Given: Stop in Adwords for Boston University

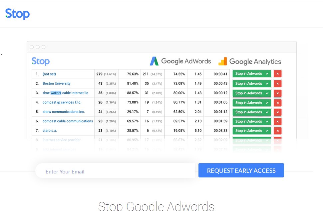Looking at the screenshot, I should tap(252, 83).
